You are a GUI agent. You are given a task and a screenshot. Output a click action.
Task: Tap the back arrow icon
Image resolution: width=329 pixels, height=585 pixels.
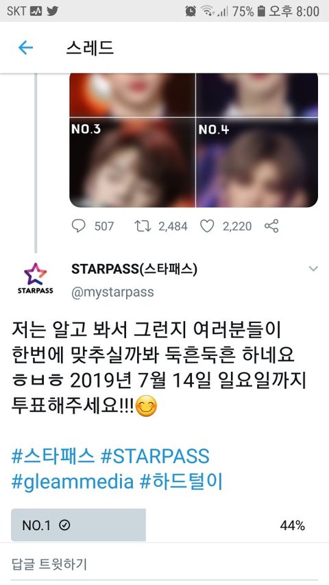[x=25, y=48]
